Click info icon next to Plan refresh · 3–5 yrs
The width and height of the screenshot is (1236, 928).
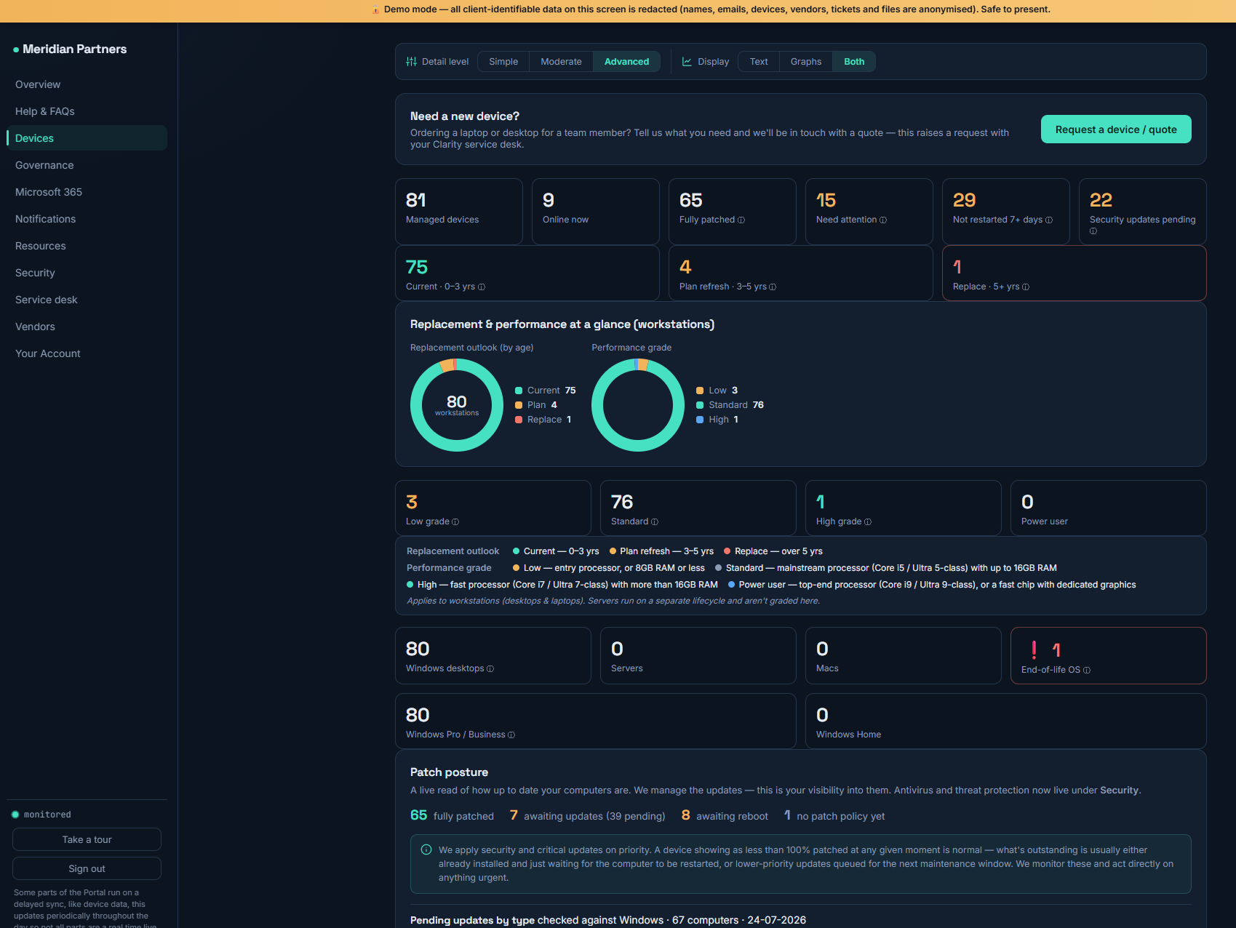[x=773, y=287]
